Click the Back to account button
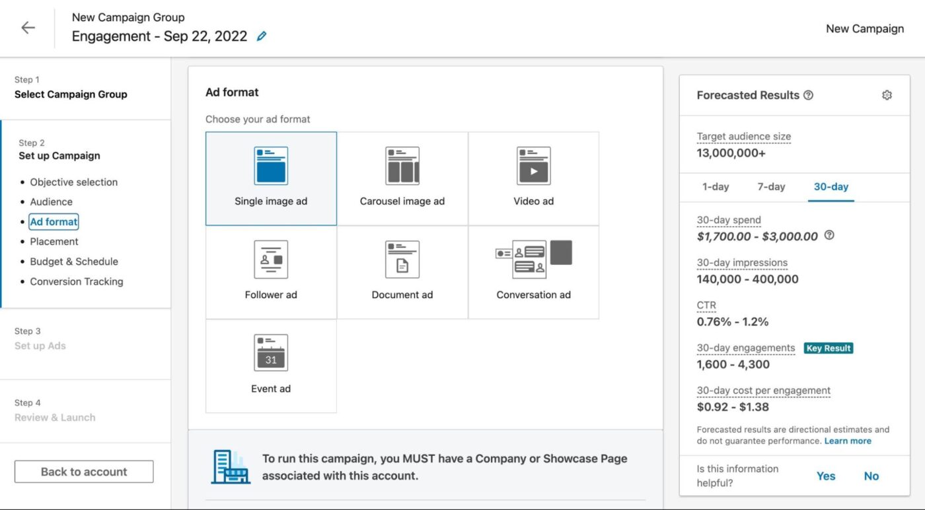The width and height of the screenshot is (925, 510). point(83,471)
